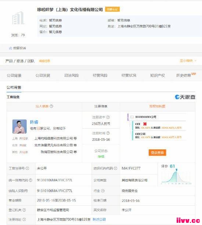Click registered capital value 250万人民币
The width and height of the screenshot is (202, 225).
[x=101, y=124]
